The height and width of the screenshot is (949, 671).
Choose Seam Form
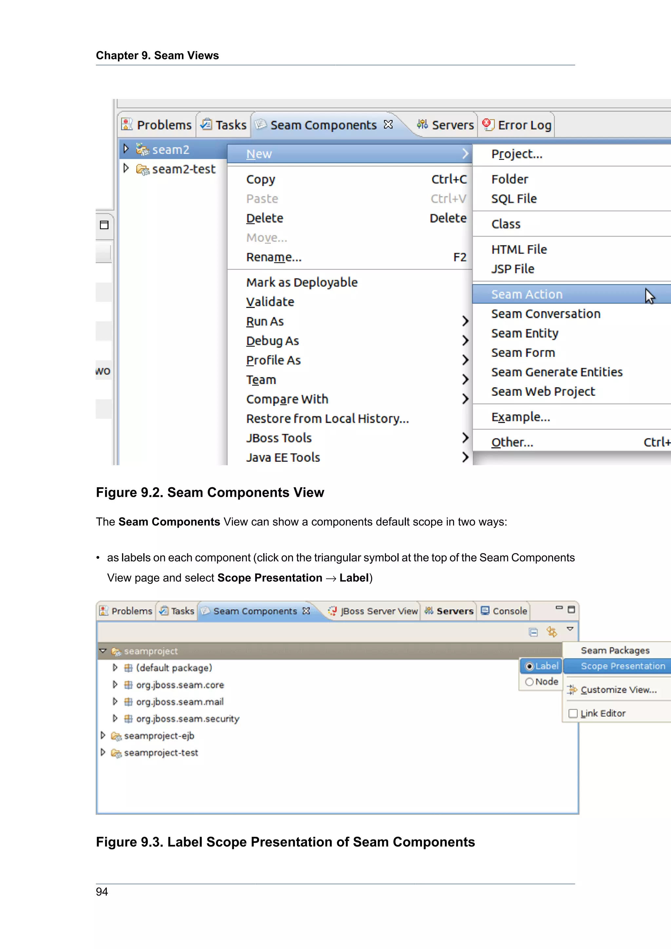(572, 352)
